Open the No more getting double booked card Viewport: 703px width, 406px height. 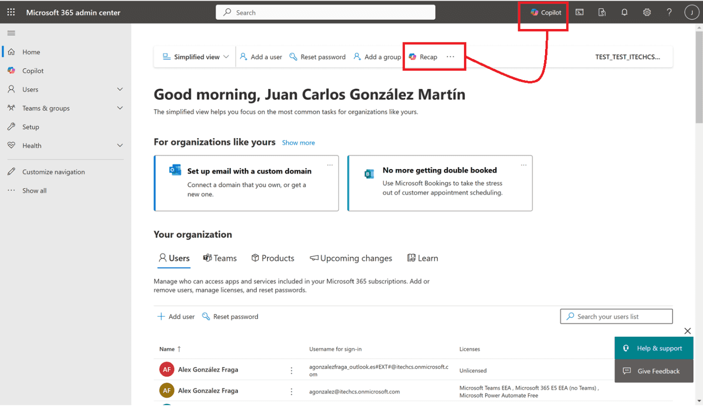[x=440, y=183]
